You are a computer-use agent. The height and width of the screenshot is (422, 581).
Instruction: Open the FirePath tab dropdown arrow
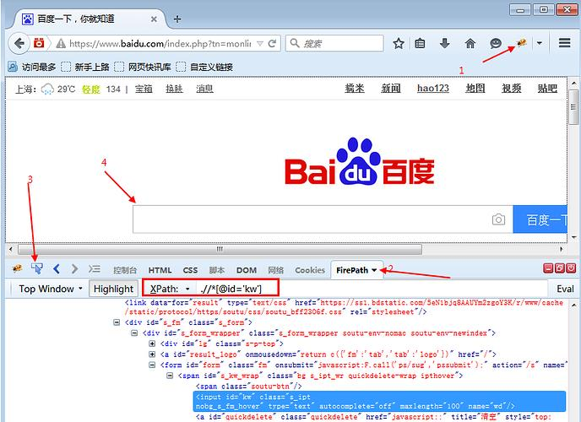pos(374,270)
